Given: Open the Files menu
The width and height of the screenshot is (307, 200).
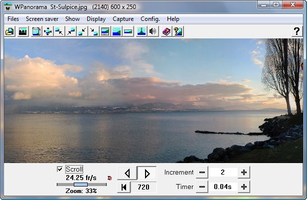Looking at the screenshot, I should (x=13, y=19).
